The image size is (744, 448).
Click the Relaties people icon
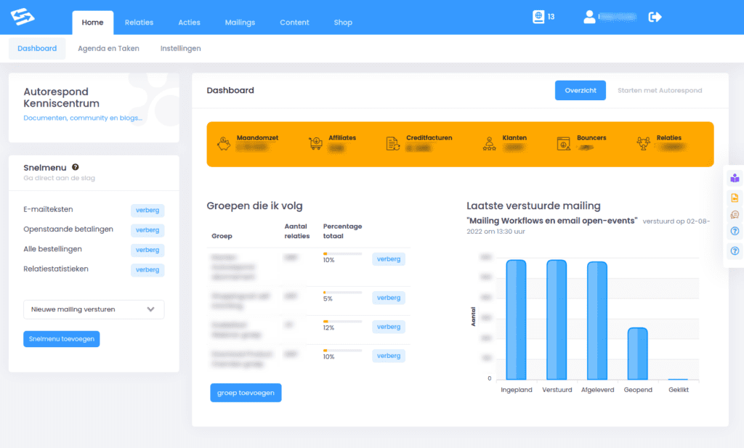pos(644,143)
